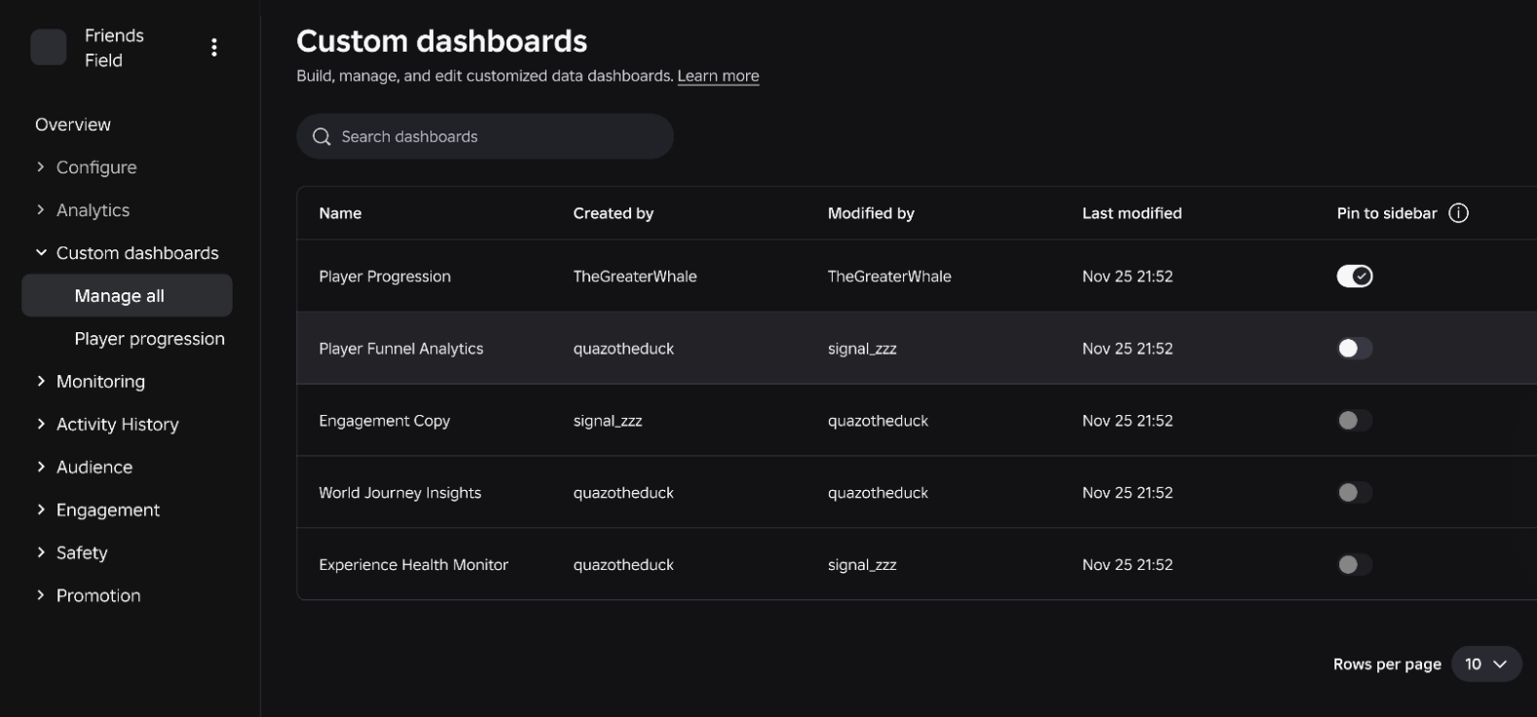Go to the Overview page
Screen dimensions: 1537x717
[73, 125]
